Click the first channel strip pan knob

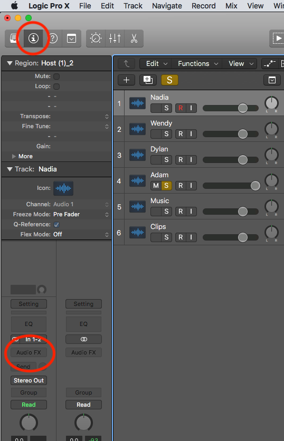click(x=29, y=423)
